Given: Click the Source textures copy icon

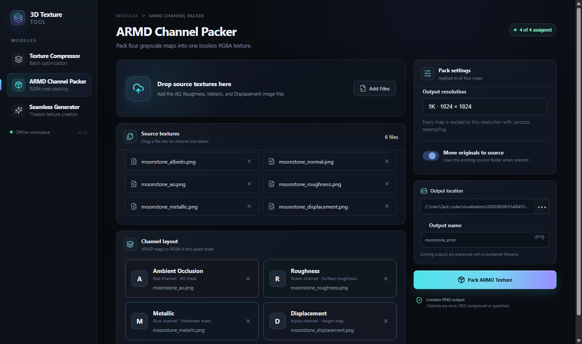Looking at the screenshot, I should [130, 137].
